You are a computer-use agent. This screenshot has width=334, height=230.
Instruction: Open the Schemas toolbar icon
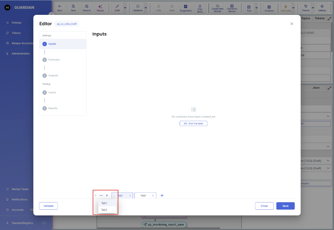point(269,8)
